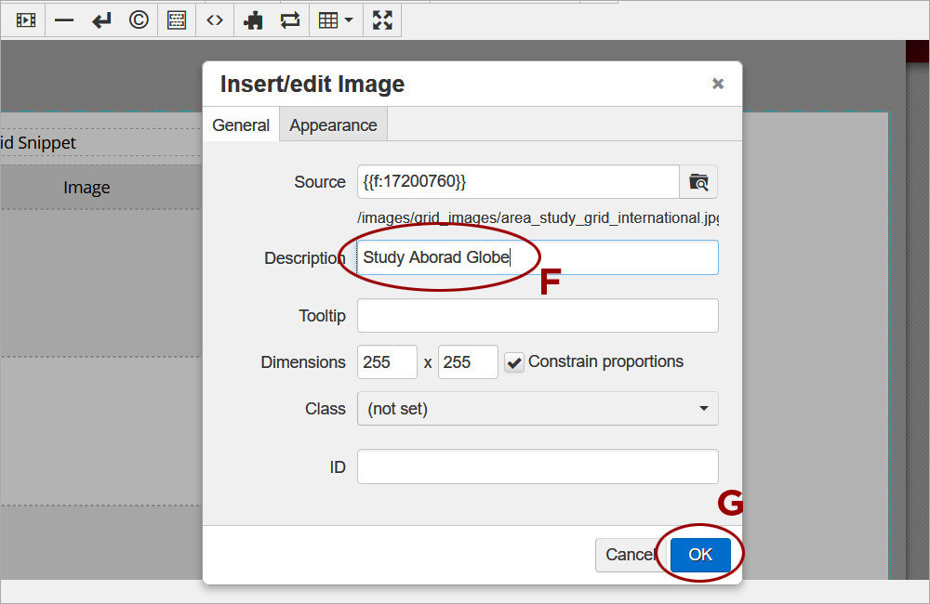This screenshot has width=930, height=604.
Task: Insert a special character (copyright icon)
Action: 139,20
